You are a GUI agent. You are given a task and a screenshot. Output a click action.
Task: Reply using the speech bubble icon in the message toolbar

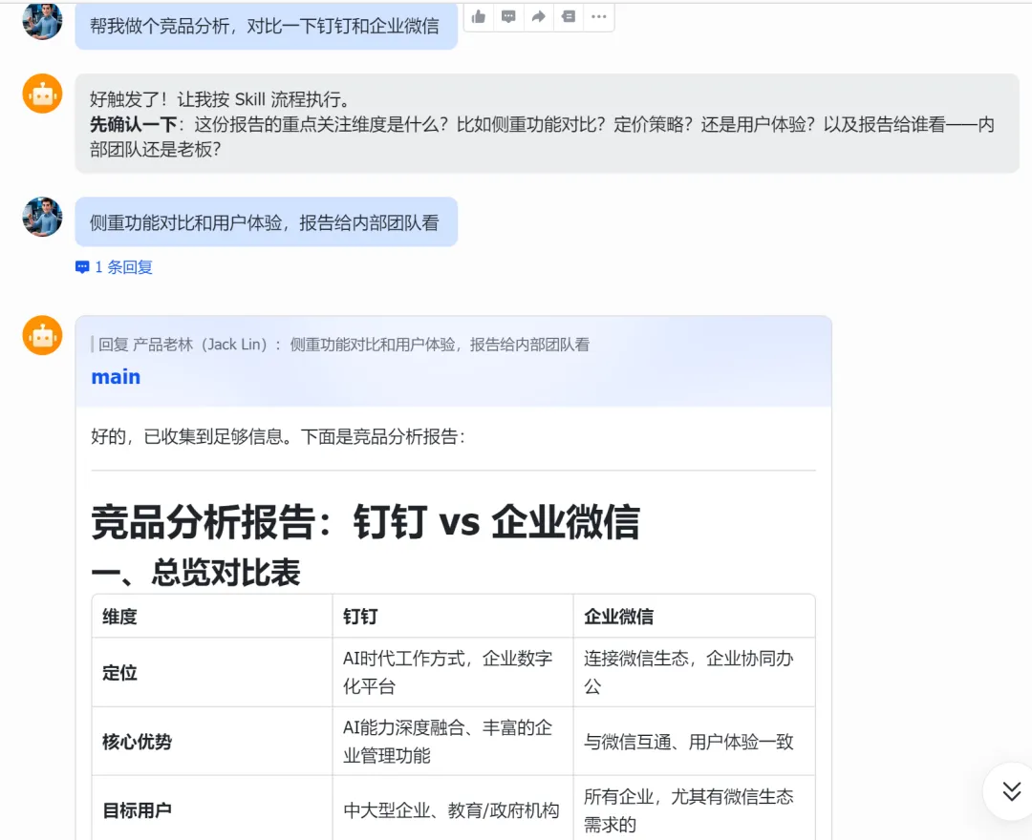point(508,16)
